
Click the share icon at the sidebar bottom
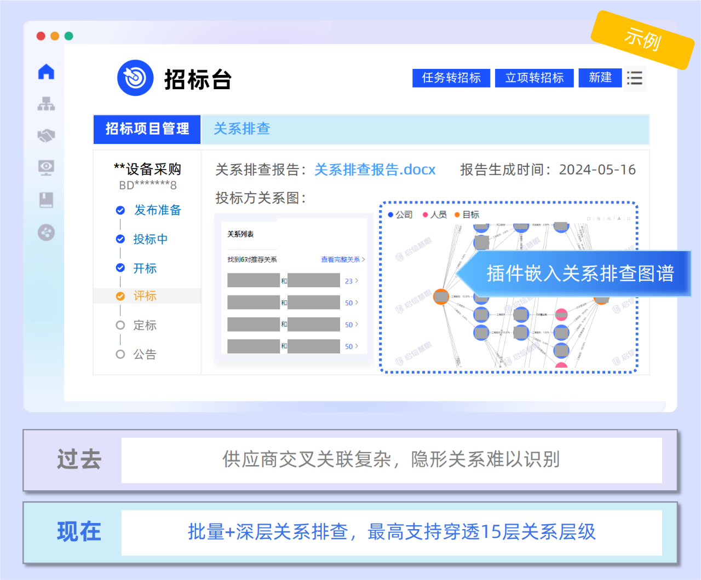tap(46, 233)
